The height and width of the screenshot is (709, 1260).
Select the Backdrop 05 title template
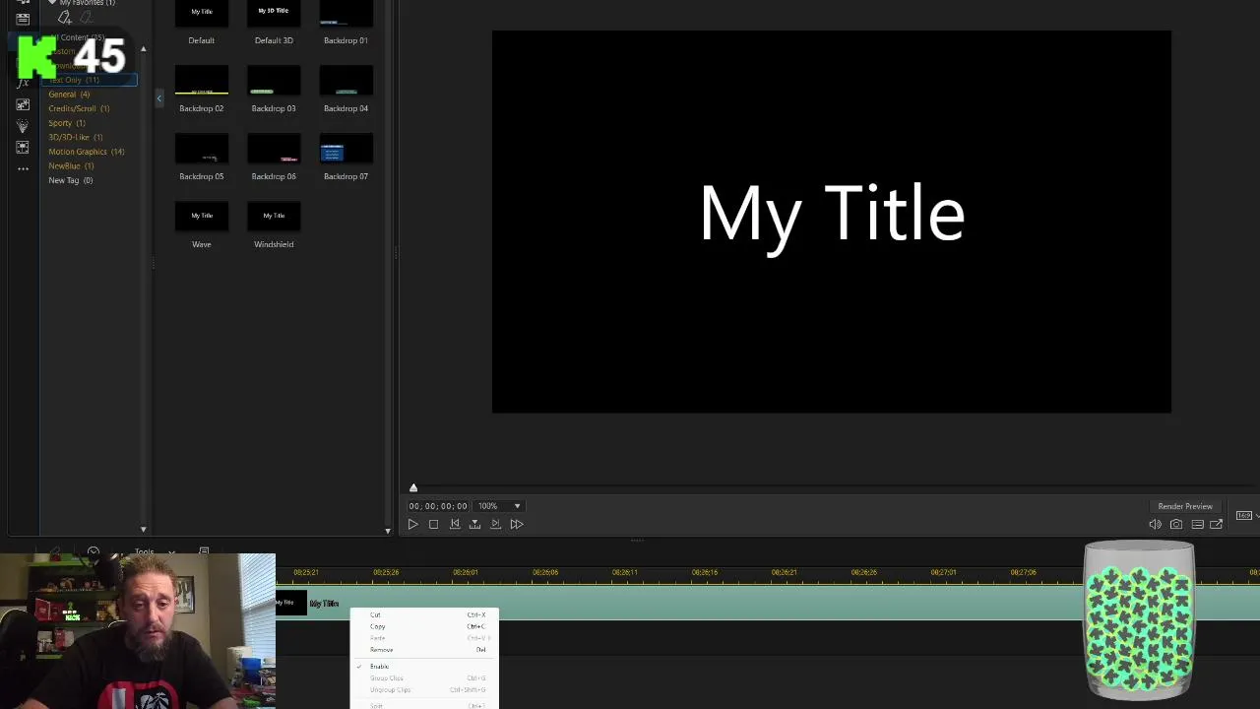click(x=202, y=157)
